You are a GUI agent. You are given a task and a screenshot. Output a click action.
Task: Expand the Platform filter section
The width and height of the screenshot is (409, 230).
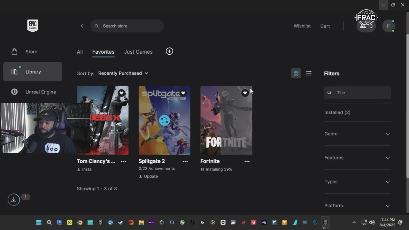point(358,206)
